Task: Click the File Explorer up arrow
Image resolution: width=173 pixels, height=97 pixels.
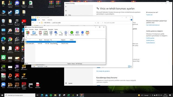Action: (x=40, y=23)
